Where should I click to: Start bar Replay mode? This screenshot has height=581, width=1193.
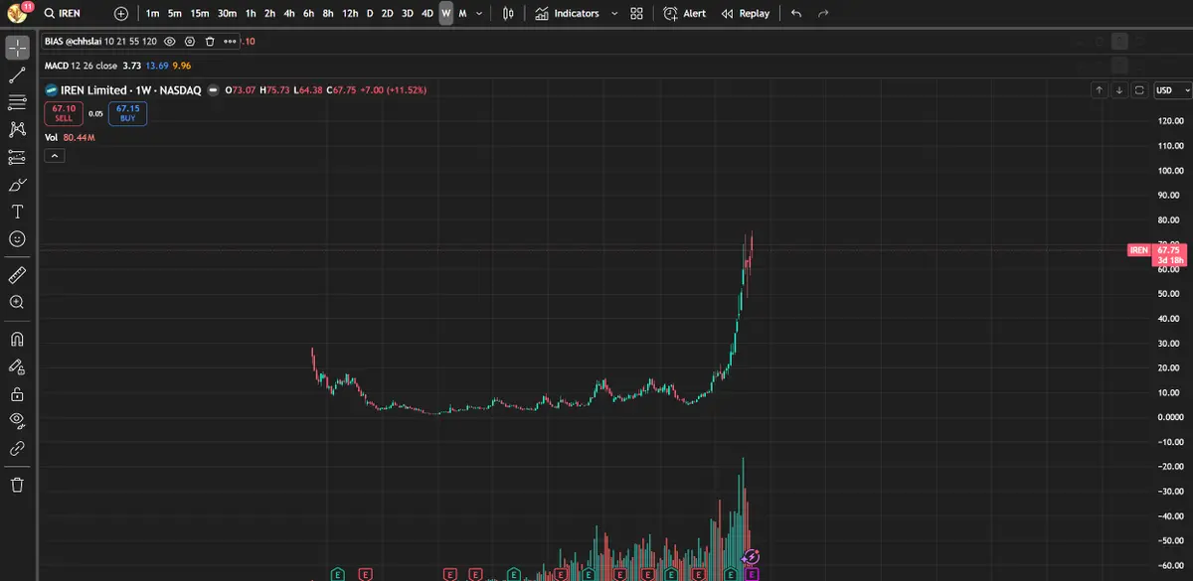point(745,14)
